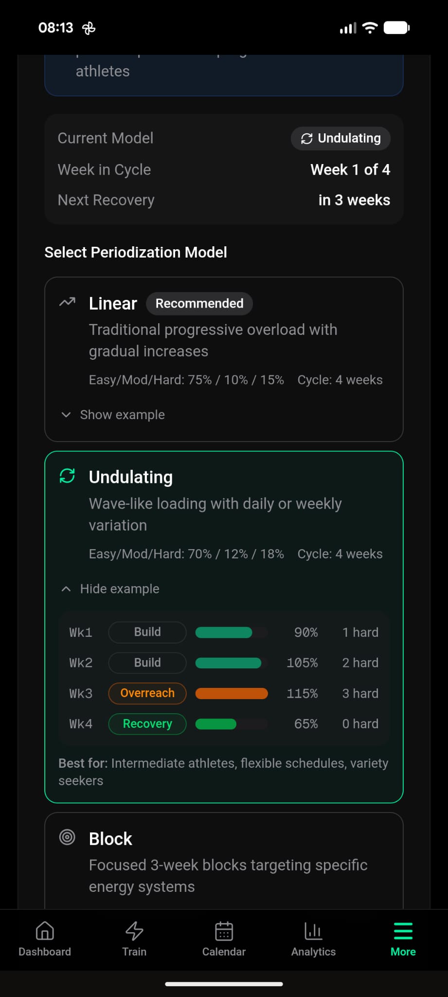Tap the More hamburger menu icon
The width and height of the screenshot is (448, 997).
tap(403, 931)
